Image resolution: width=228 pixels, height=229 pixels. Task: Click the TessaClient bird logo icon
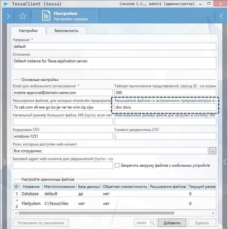5,4
